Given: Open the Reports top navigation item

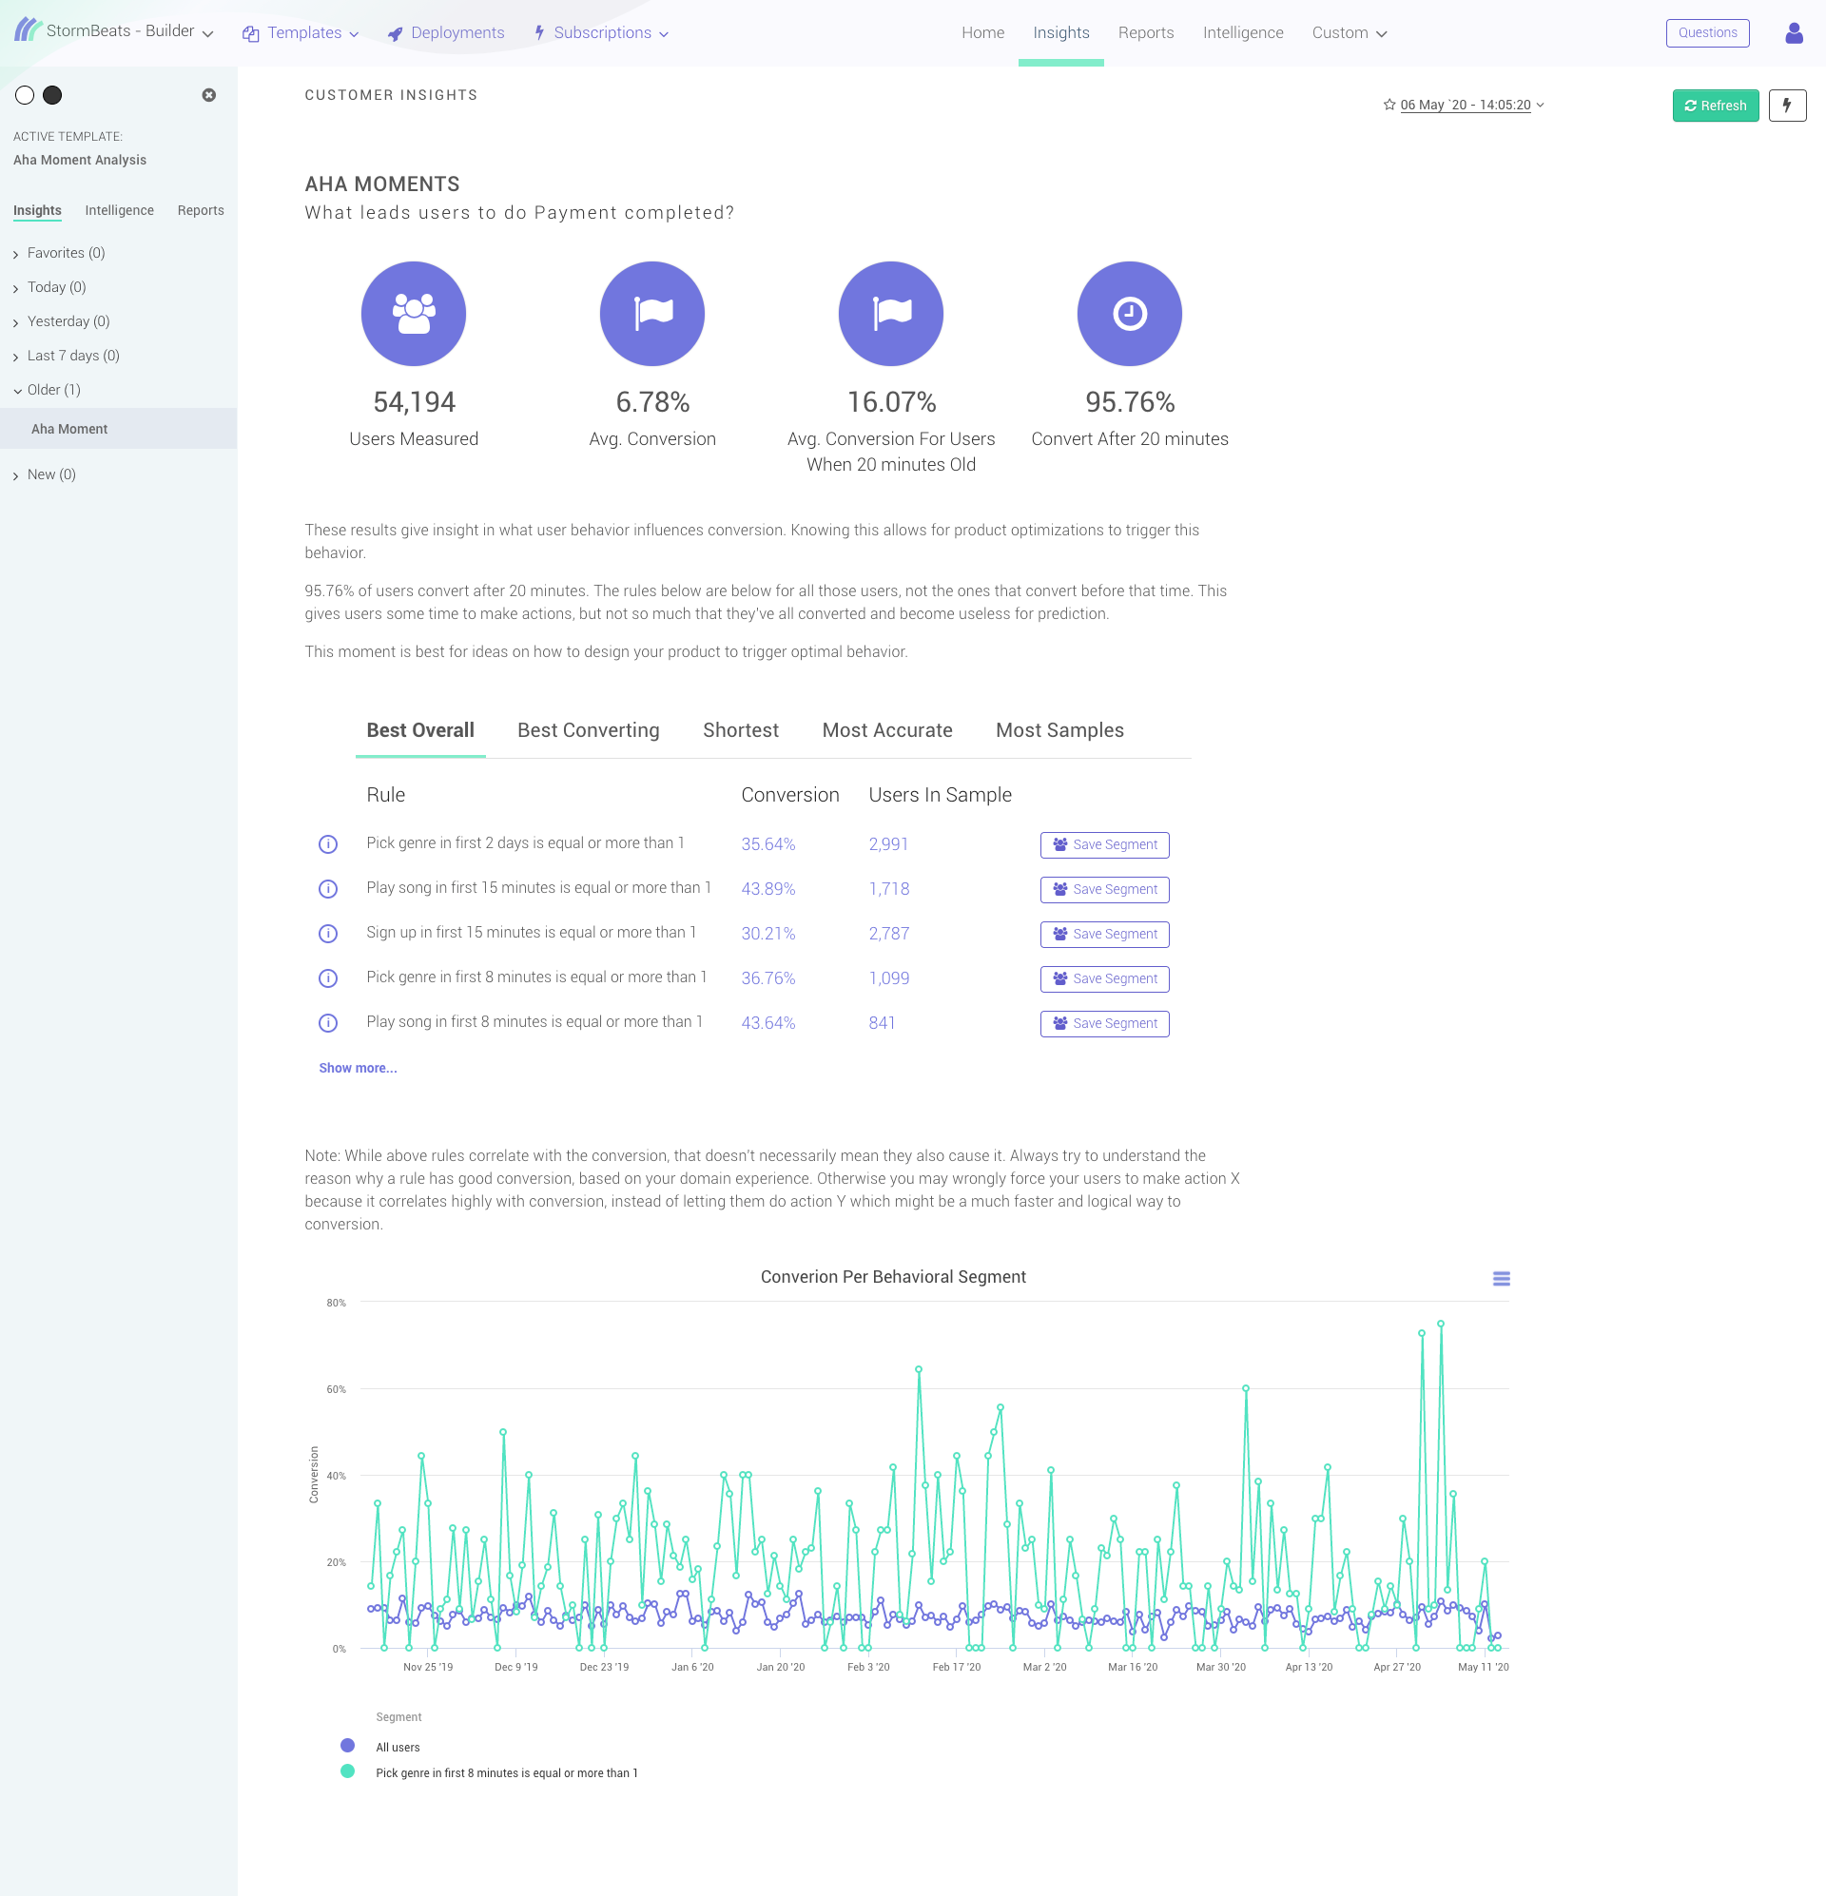Looking at the screenshot, I should (x=1145, y=33).
